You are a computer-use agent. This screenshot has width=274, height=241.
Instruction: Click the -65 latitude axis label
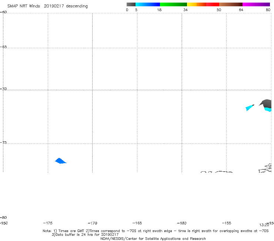point(3,47)
